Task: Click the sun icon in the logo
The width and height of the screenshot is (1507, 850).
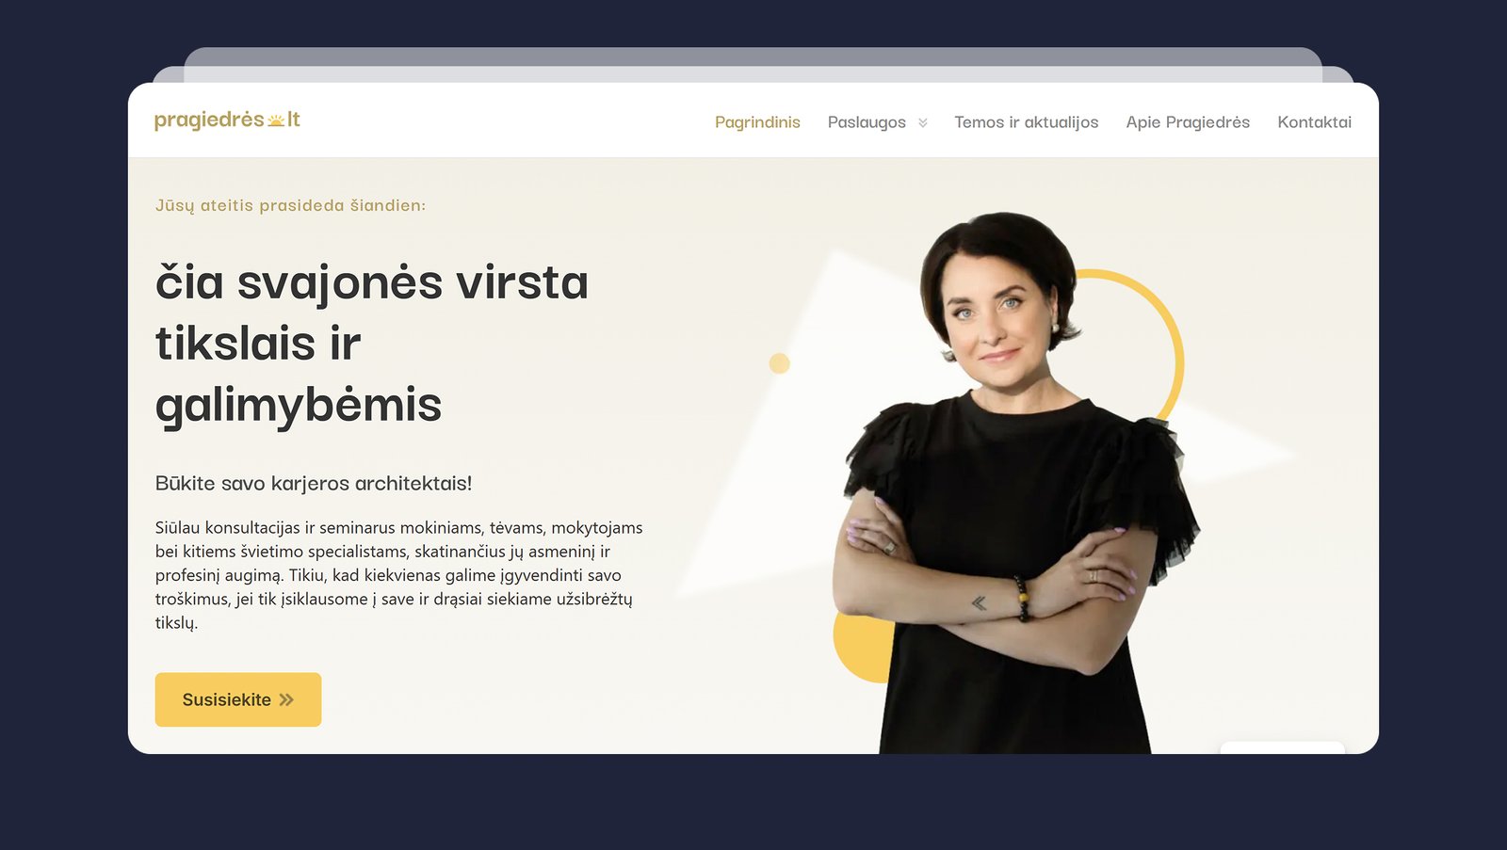Action: pyautogui.click(x=276, y=120)
